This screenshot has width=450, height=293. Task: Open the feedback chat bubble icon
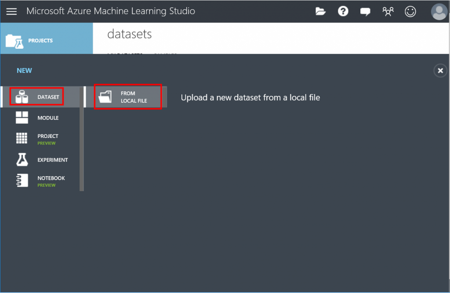click(365, 12)
